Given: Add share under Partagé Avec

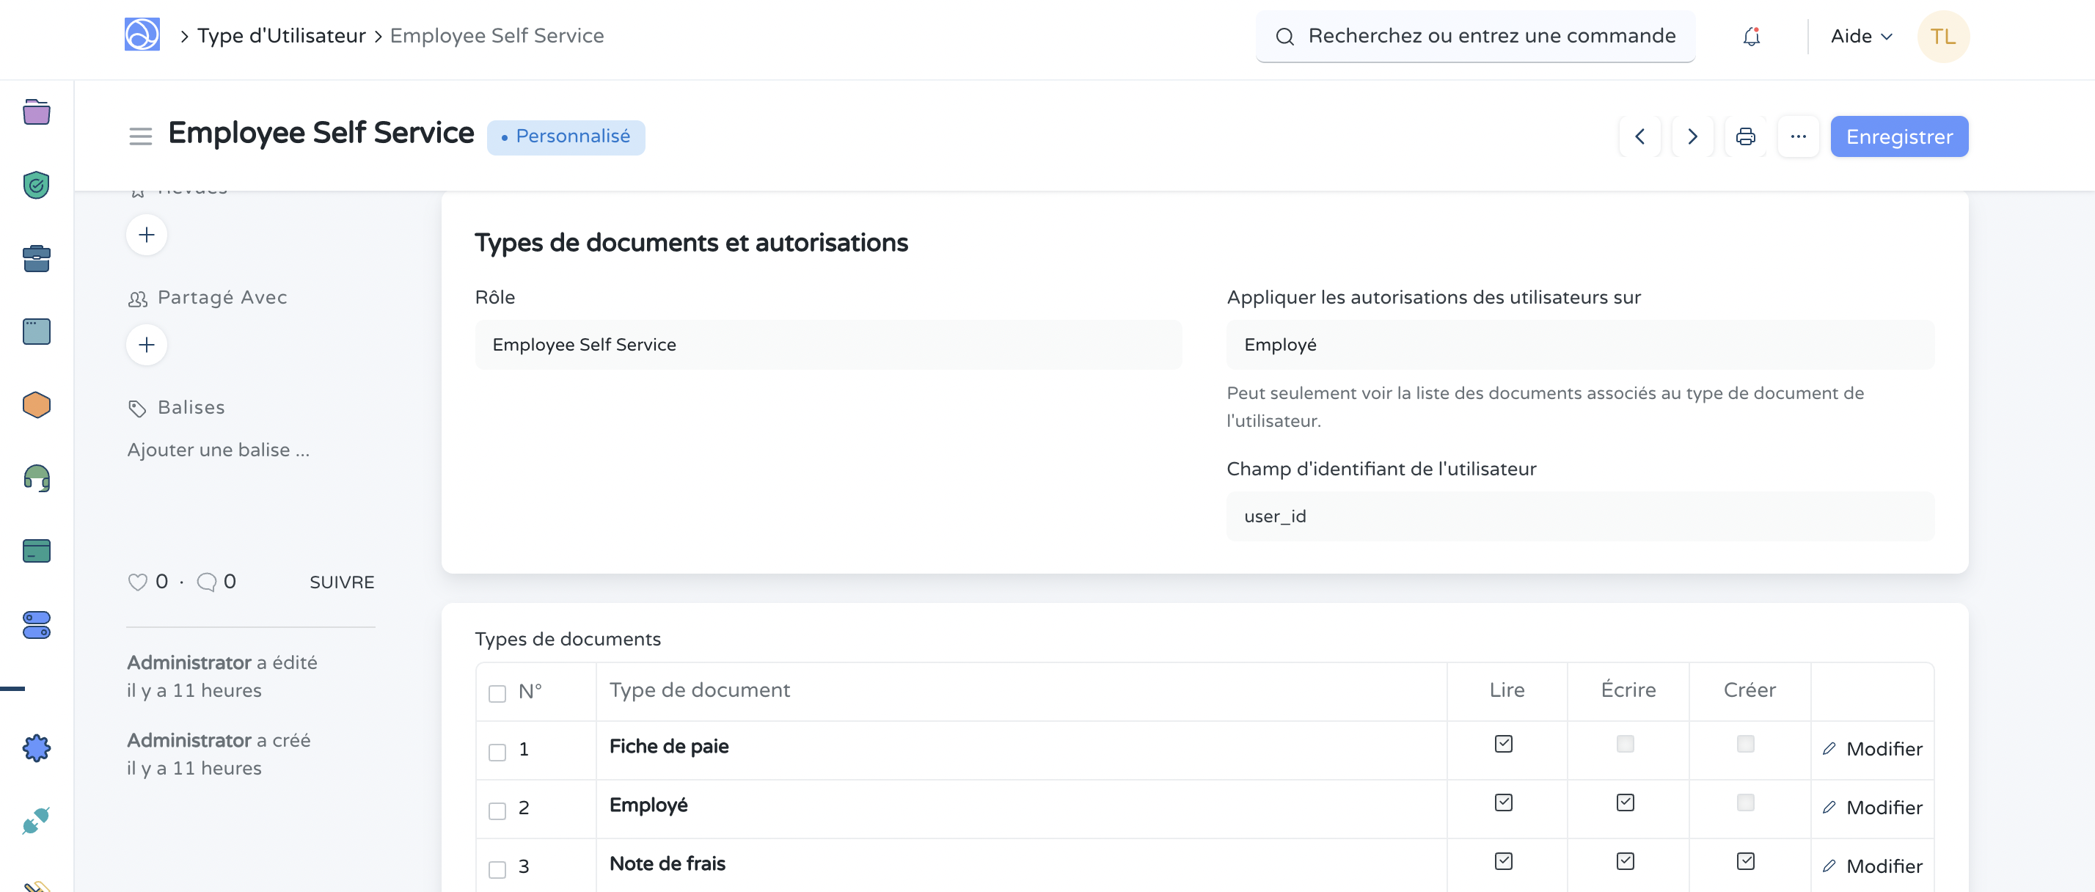Looking at the screenshot, I should [x=147, y=345].
